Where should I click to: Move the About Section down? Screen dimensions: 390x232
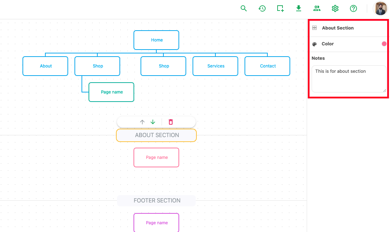pos(152,122)
